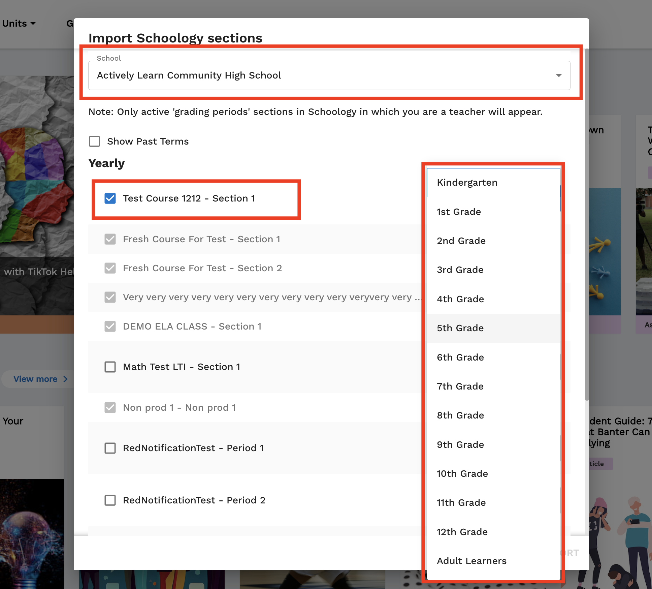Click the View more chevron icon
Screen dimensions: 652x589
pyautogui.click(x=66, y=379)
